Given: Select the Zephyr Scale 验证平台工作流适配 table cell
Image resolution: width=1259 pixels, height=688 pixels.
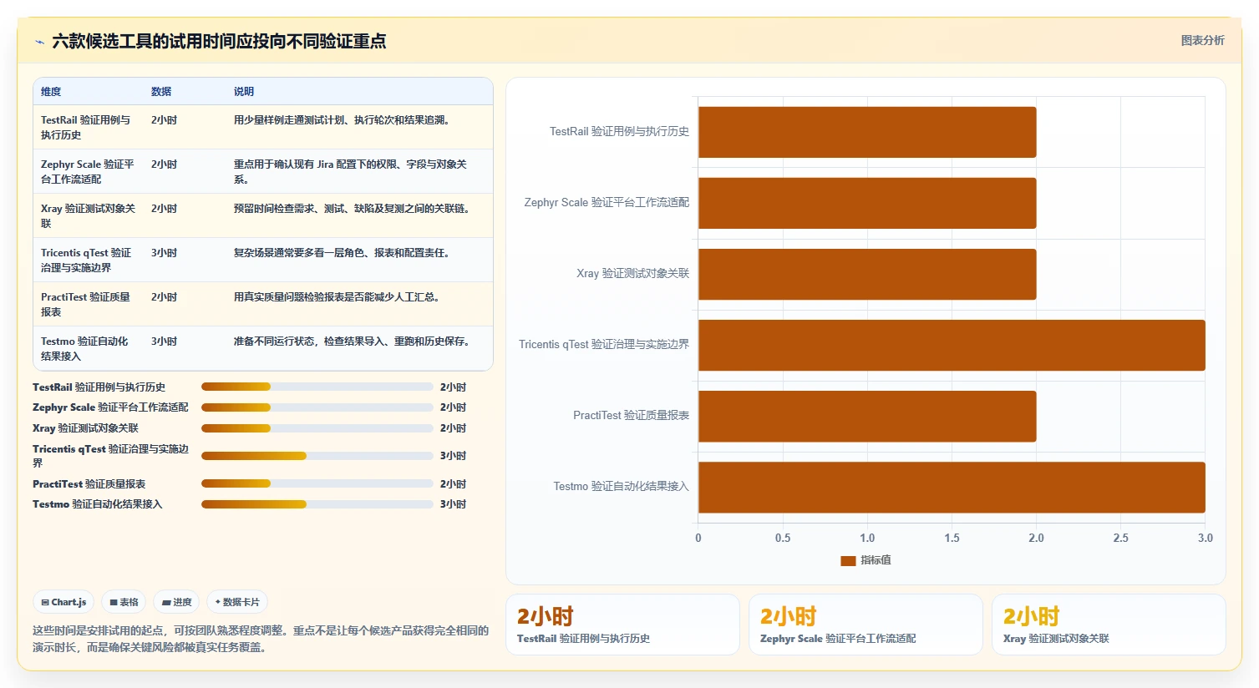Looking at the screenshot, I should click(x=88, y=171).
